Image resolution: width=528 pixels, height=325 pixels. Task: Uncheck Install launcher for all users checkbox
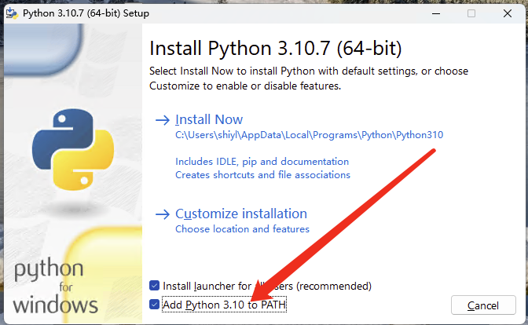pyautogui.click(x=154, y=286)
